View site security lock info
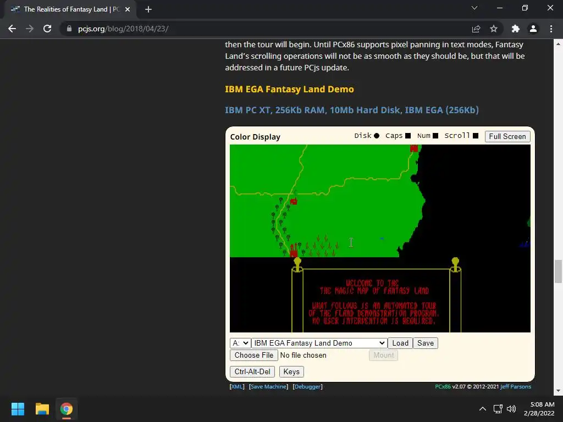 point(69,29)
